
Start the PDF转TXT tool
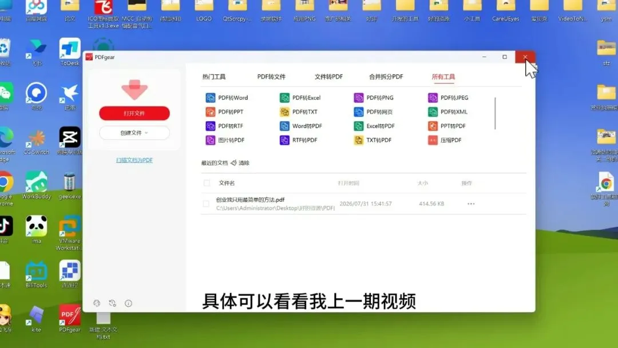point(298,112)
